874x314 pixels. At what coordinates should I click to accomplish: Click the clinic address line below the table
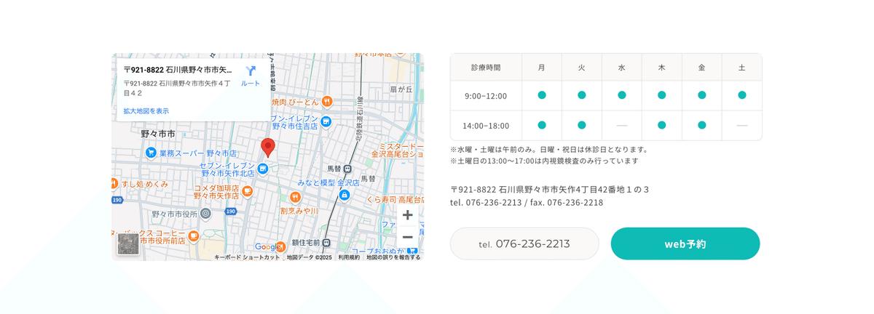[x=549, y=189]
